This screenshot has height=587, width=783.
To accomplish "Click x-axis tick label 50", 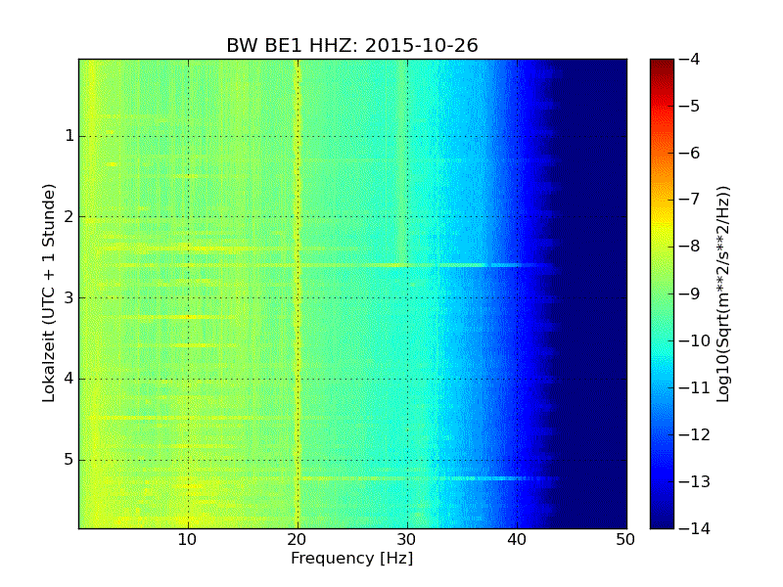I will pos(625,540).
